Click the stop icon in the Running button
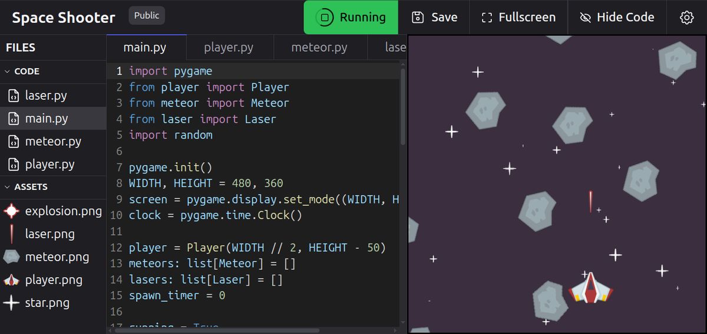The image size is (707, 334). [325, 18]
